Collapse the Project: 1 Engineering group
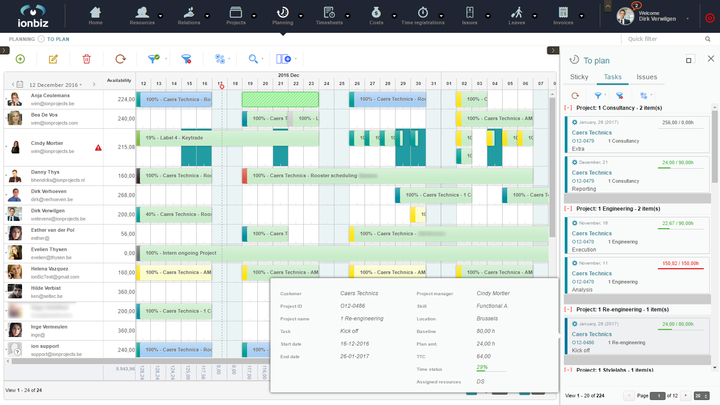This screenshot has height=405, width=720. click(568, 209)
